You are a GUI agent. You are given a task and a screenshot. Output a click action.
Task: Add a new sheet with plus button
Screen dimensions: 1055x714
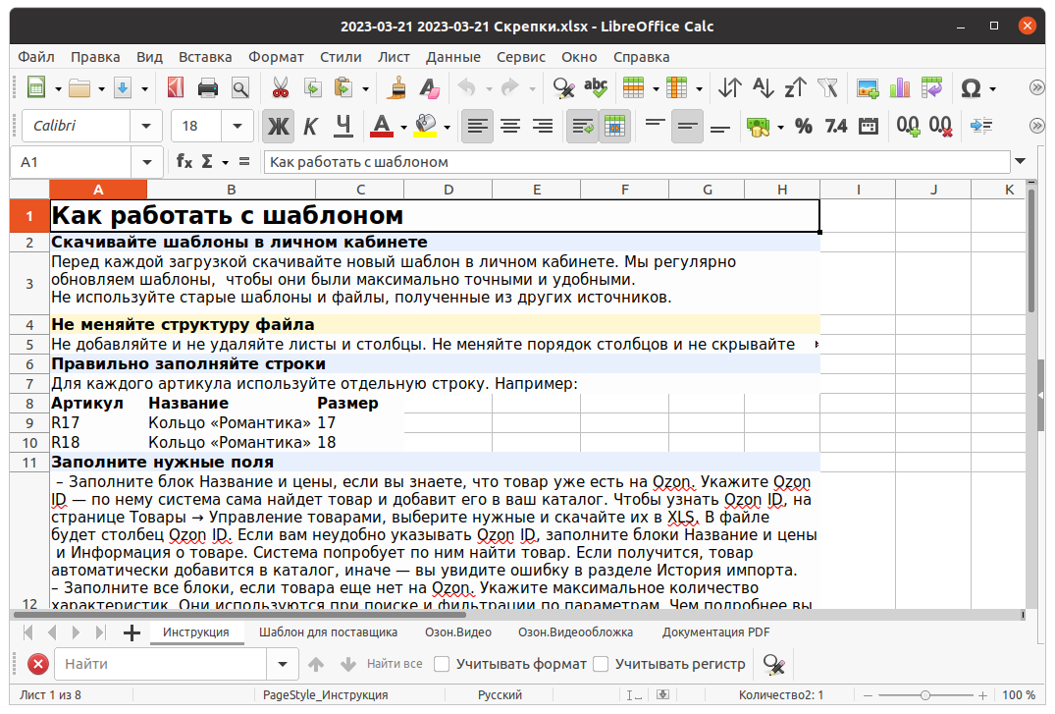point(132,632)
